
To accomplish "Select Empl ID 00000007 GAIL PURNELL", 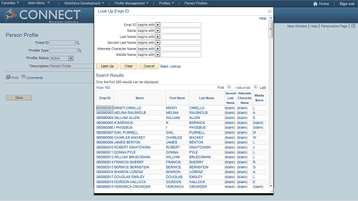I will [x=105, y=133].
